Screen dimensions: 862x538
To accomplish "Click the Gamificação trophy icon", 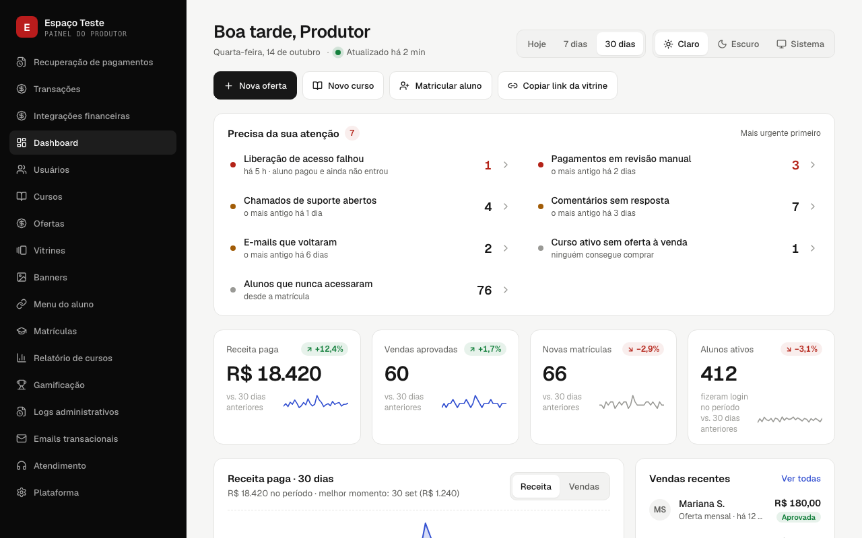I will coord(22,385).
